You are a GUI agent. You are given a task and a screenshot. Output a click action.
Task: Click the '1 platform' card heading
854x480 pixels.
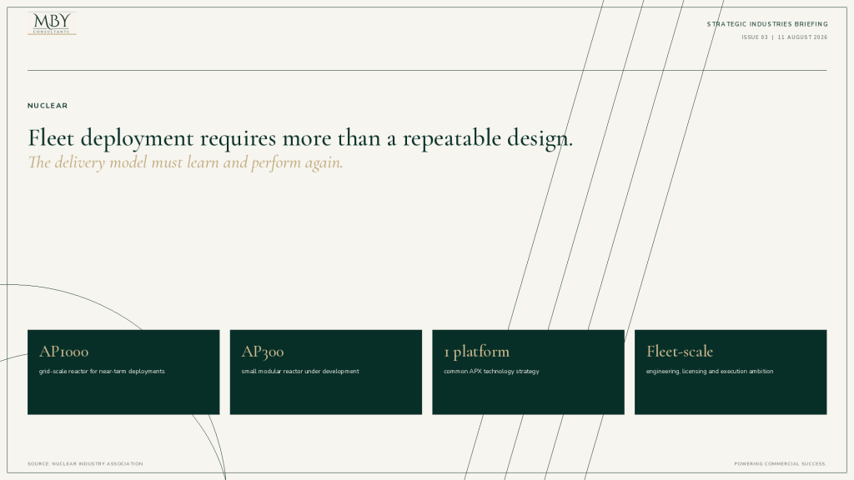pos(476,352)
